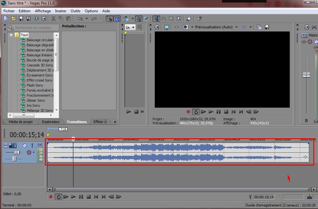Copy preview snapshot to clipboard
318x209 pixels.
tap(259, 27)
